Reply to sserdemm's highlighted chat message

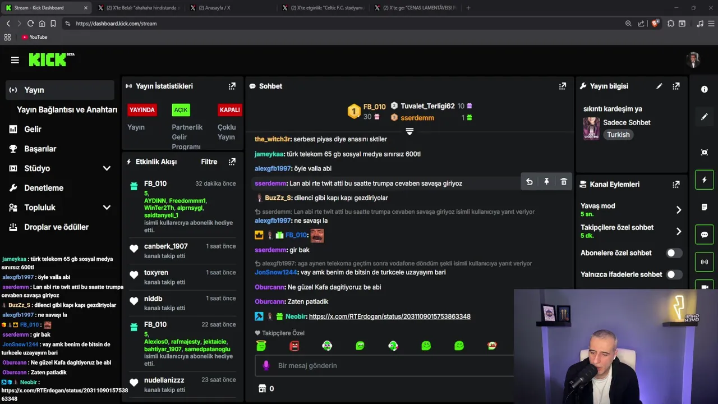tap(529, 182)
